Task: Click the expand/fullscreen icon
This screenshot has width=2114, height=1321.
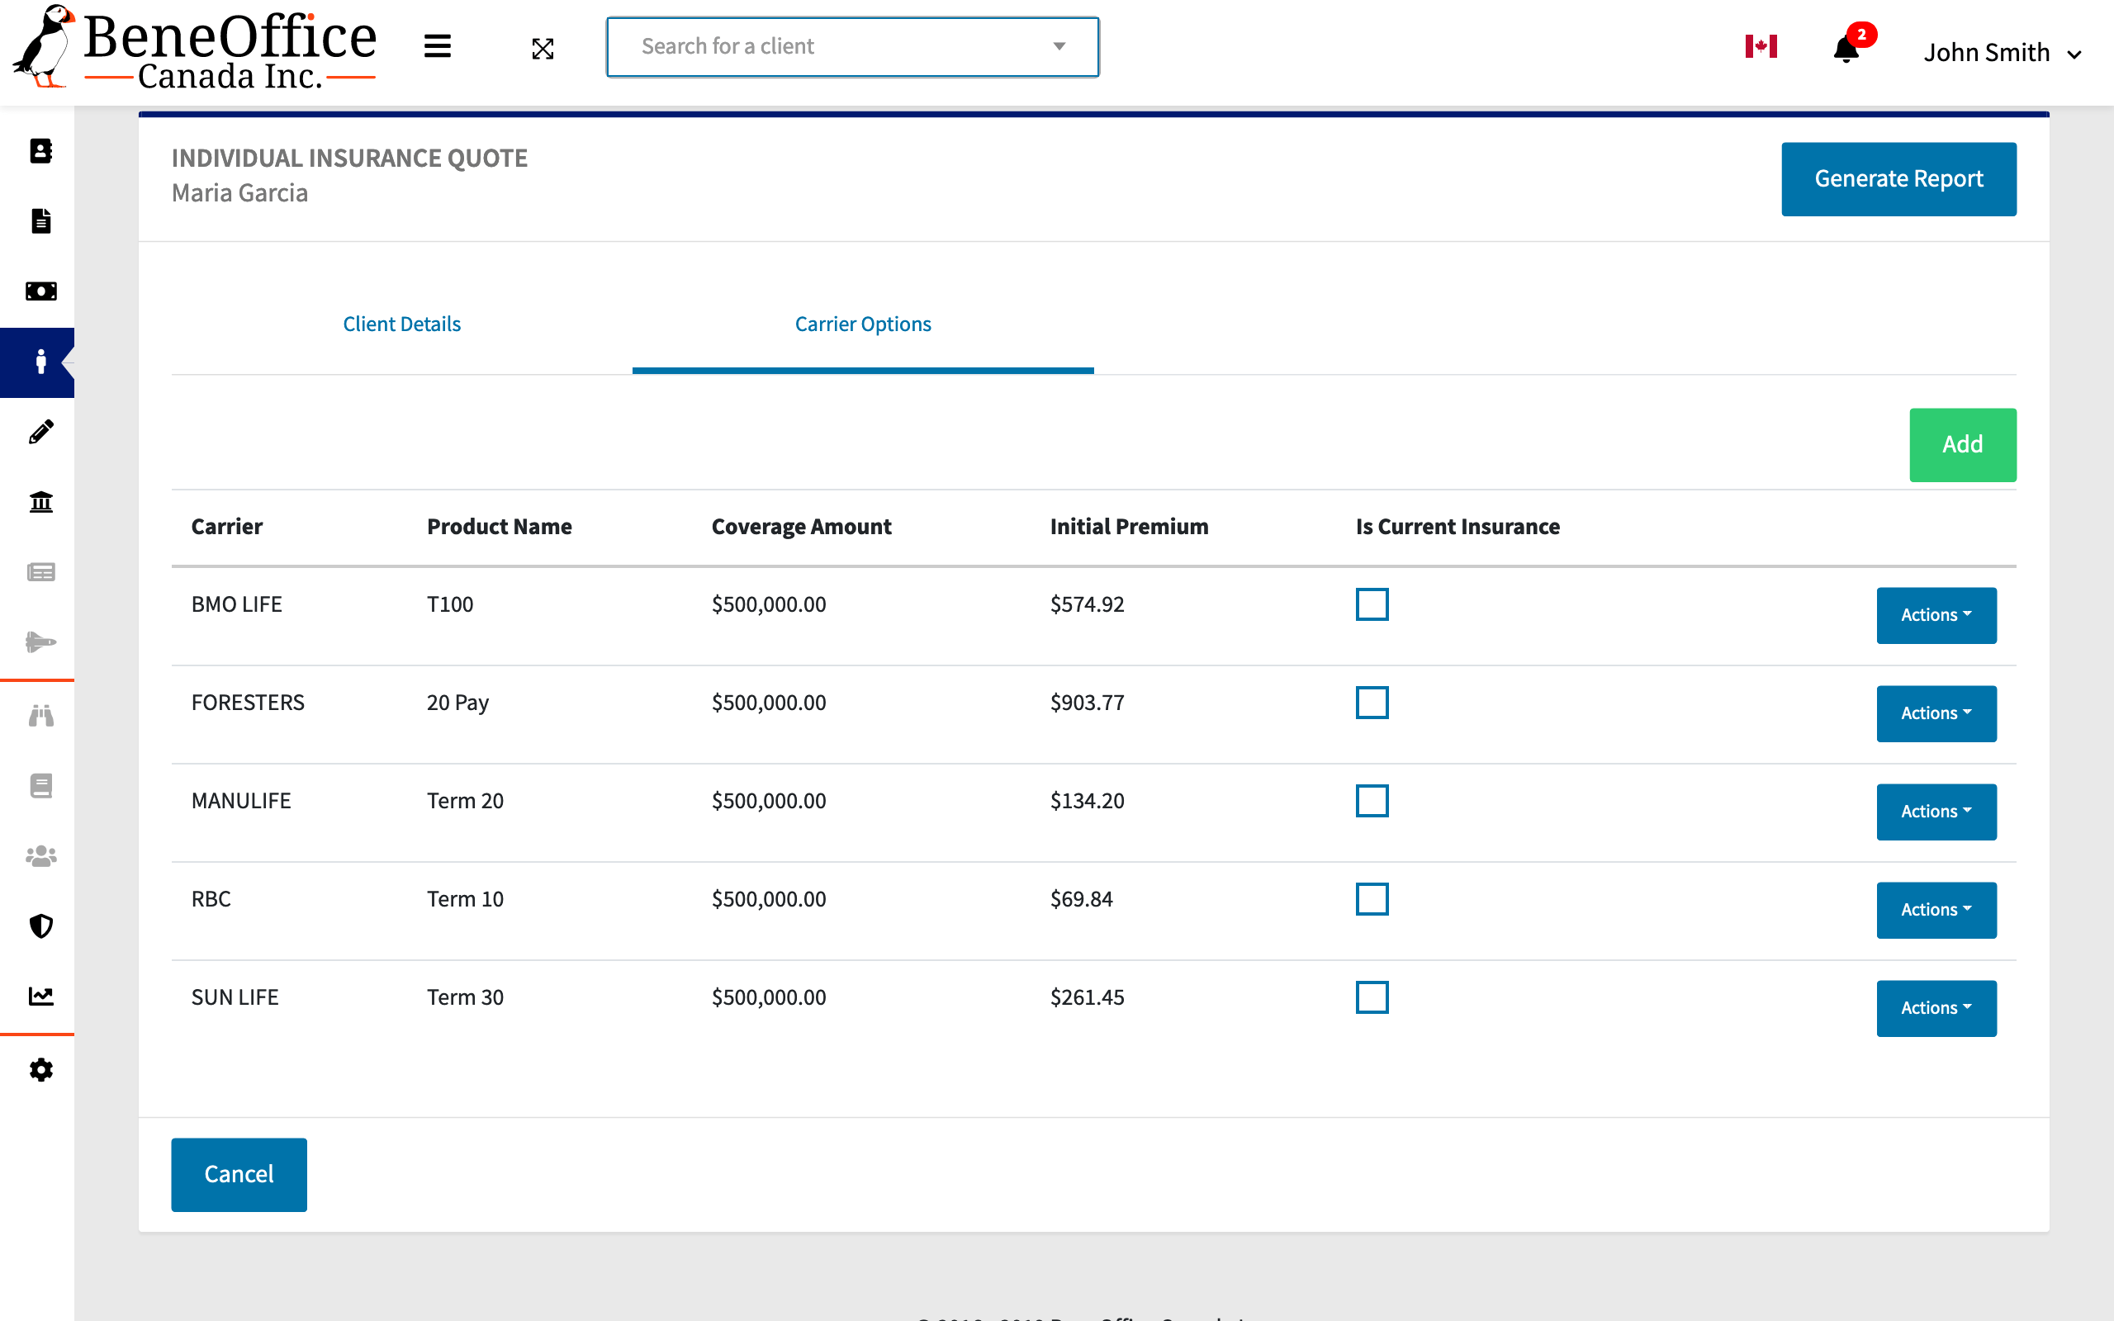Action: pos(543,47)
